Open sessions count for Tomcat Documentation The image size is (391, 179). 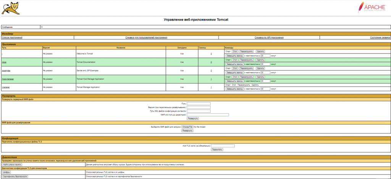(x=211, y=62)
